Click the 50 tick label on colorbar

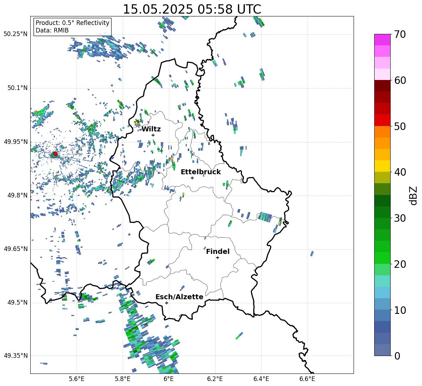click(400, 126)
